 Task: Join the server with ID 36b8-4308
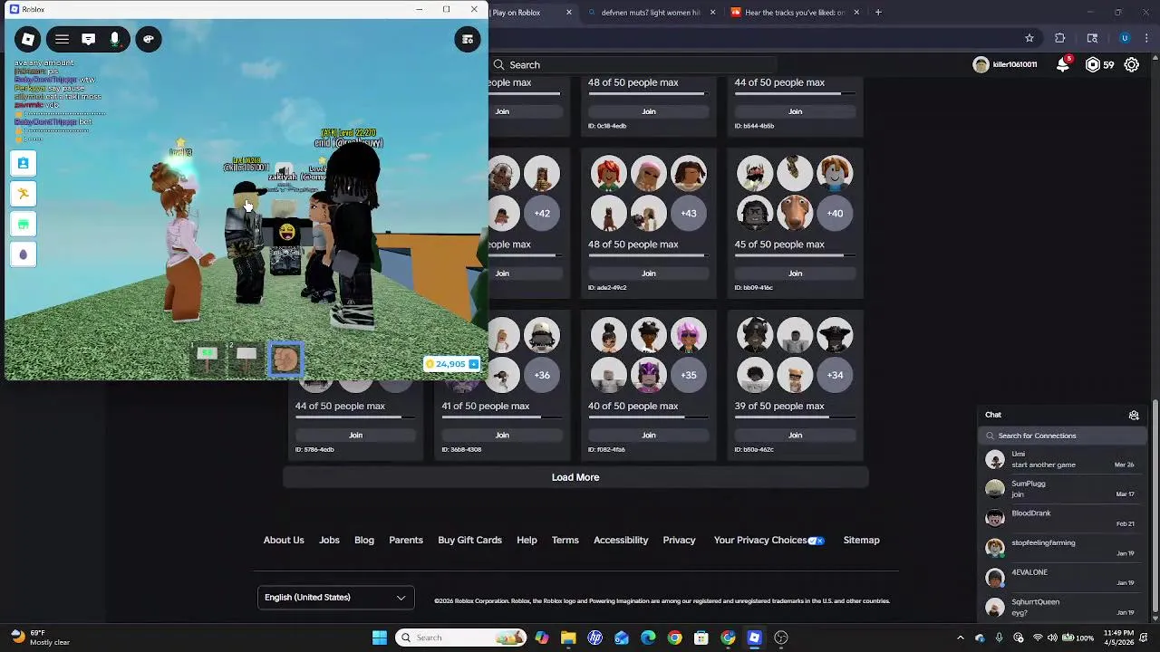tap(502, 436)
